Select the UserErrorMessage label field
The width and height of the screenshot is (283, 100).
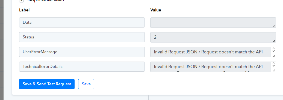point(82,52)
